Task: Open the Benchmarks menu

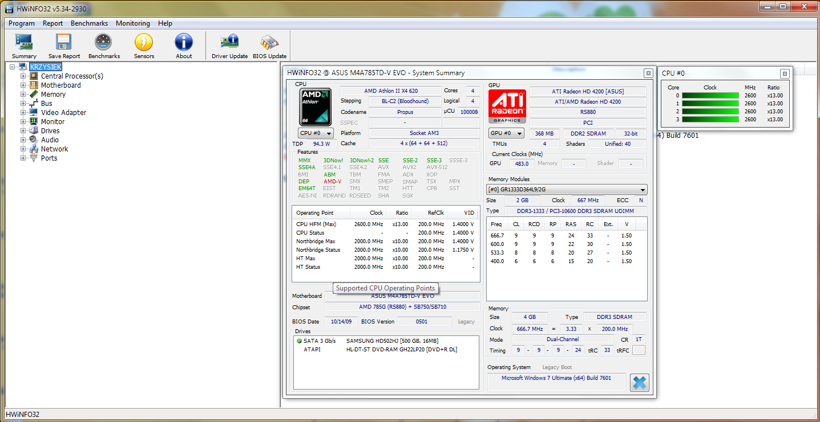Action: coord(90,23)
